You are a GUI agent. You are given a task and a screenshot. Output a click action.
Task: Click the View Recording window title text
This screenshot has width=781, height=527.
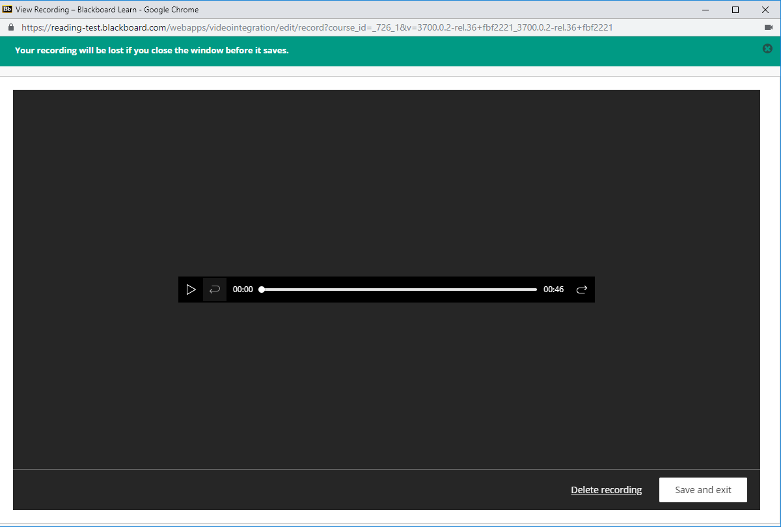pyautogui.click(x=107, y=10)
